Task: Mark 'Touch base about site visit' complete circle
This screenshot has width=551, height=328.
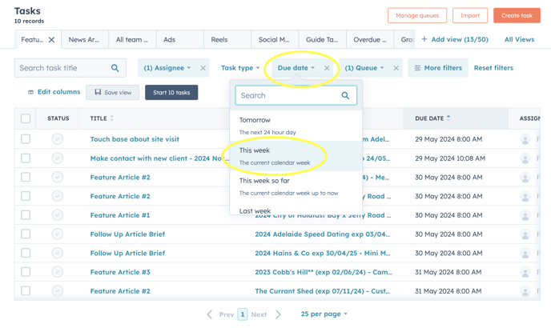Action: (x=58, y=139)
